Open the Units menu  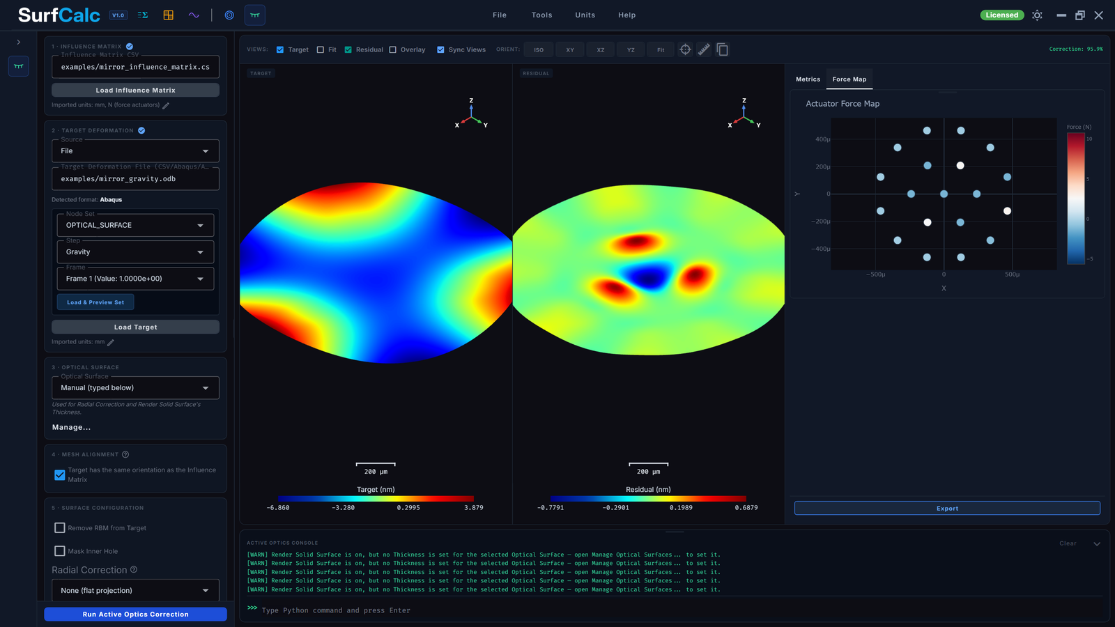point(585,15)
